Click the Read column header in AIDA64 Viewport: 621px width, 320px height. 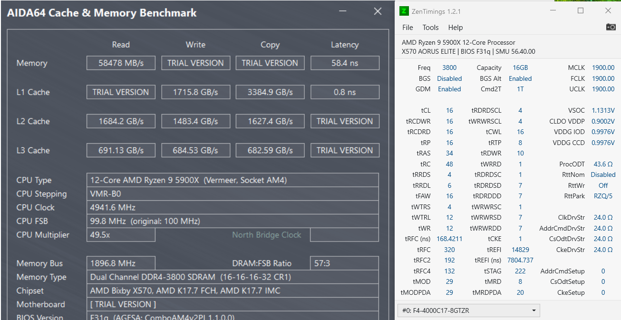point(121,45)
